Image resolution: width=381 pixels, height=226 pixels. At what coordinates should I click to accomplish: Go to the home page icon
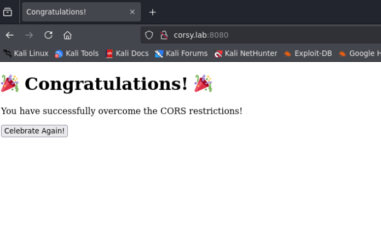(x=67, y=35)
